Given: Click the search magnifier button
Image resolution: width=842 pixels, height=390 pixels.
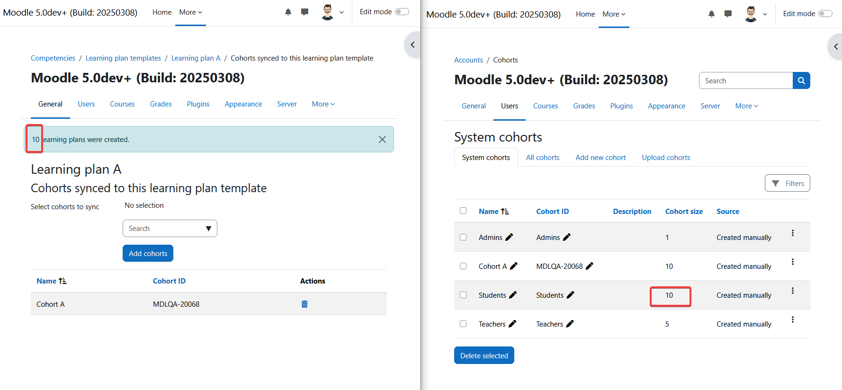Looking at the screenshot, I should coord(801,80).
